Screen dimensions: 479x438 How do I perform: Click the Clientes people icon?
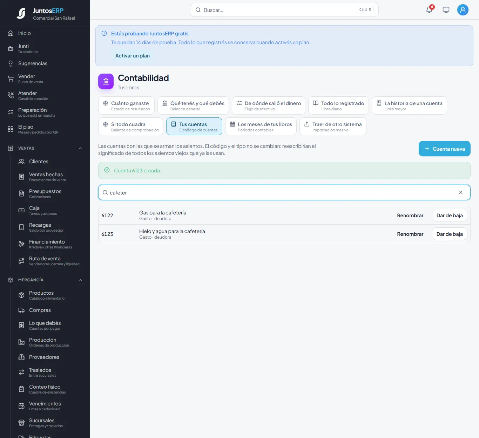click(21, 162)
